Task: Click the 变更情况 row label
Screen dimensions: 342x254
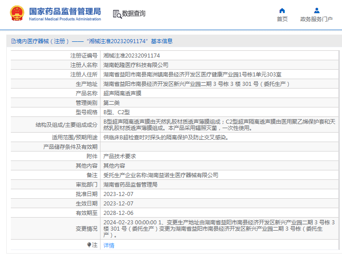Action: tap(87, 229)
